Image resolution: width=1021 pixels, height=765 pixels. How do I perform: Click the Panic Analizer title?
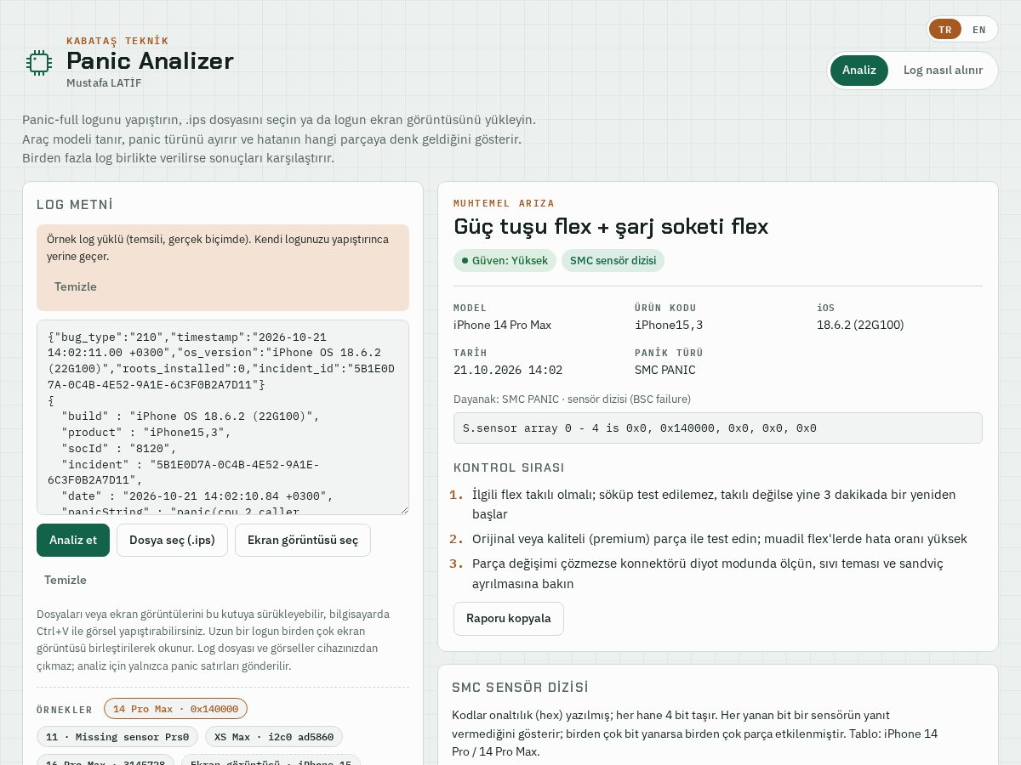150,60
